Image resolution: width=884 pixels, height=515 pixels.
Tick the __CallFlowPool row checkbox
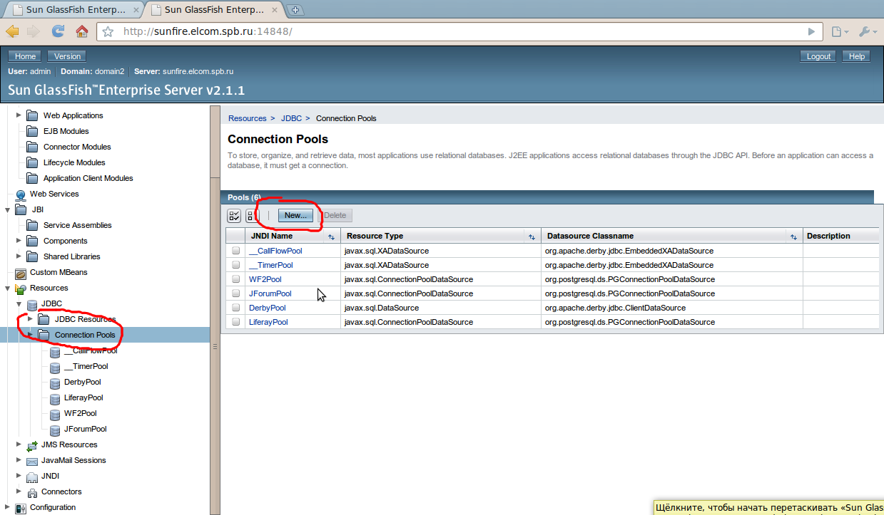coord(236,251)
